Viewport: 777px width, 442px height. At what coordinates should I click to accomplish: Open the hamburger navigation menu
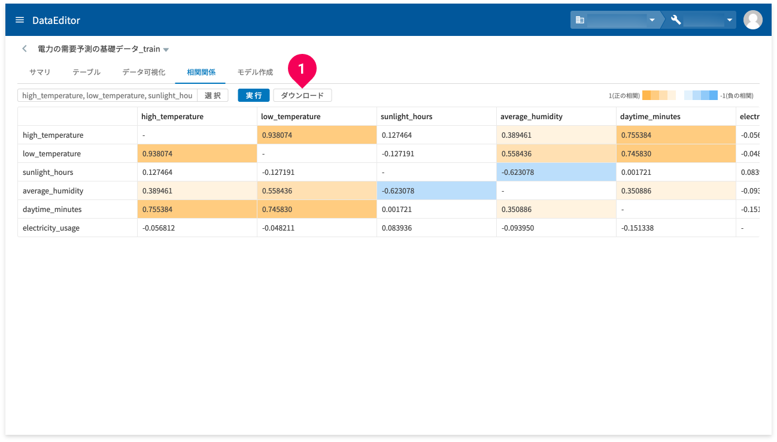(x=20, y=20)
